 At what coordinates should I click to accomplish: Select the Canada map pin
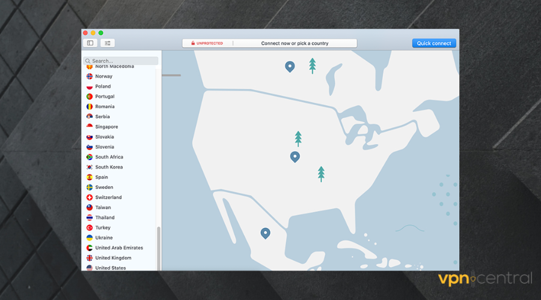[x=290, y=67]
